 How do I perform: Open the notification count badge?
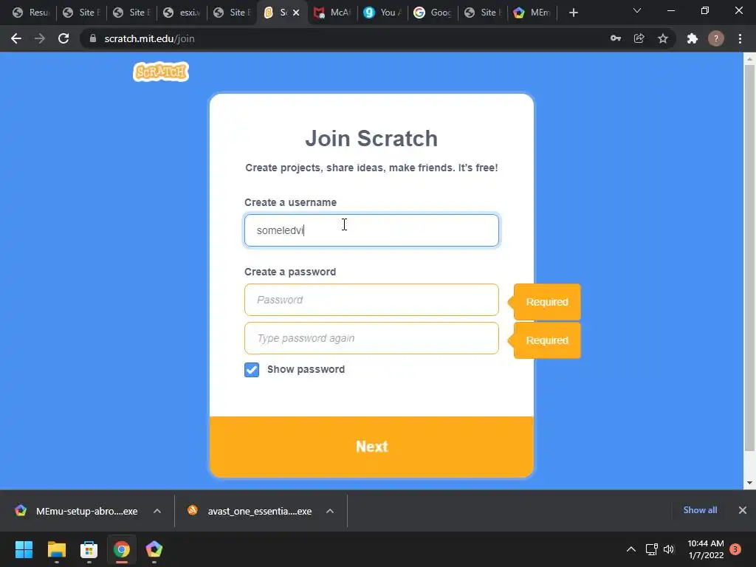tap(735, 549)
